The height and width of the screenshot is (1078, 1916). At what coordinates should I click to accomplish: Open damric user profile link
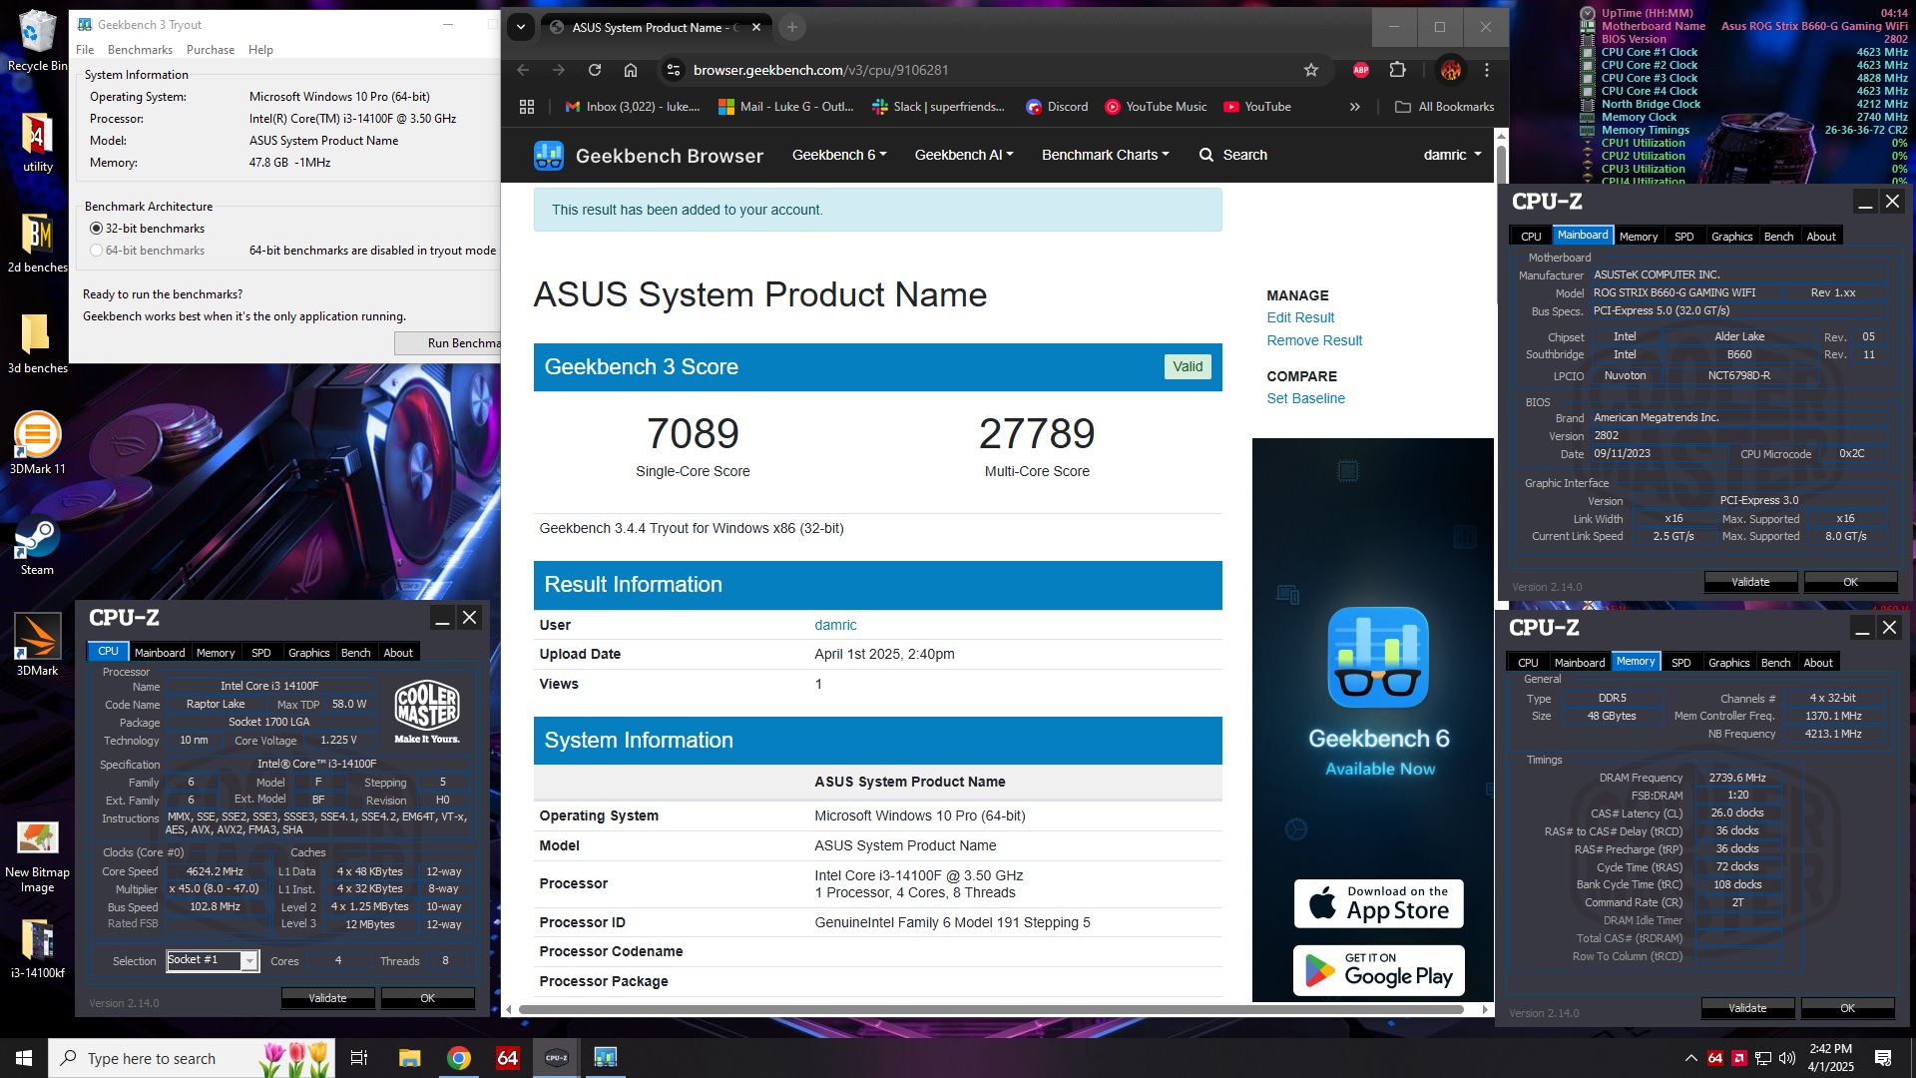point(835,625)
